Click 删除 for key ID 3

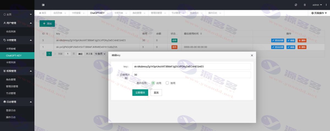point(302,40)
